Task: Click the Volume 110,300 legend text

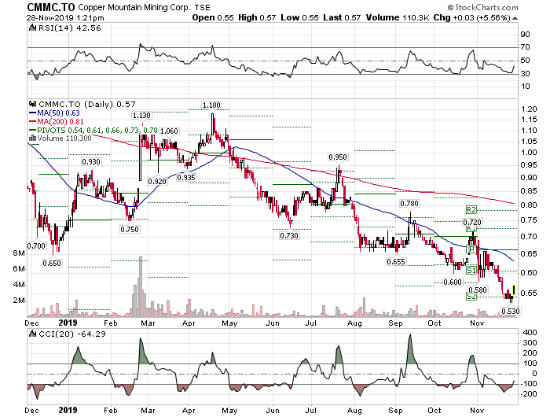Action: [x=64, y=138]
